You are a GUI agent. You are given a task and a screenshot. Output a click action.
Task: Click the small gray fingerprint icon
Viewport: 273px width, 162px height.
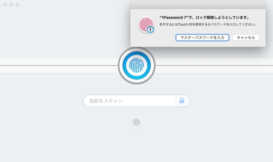[x=137, y=122]
